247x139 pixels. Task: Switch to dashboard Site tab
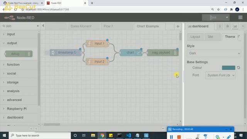212,37
